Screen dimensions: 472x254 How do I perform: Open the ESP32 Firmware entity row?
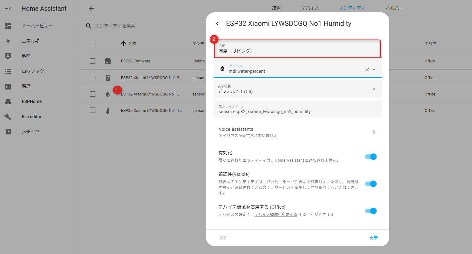point(136,61)
